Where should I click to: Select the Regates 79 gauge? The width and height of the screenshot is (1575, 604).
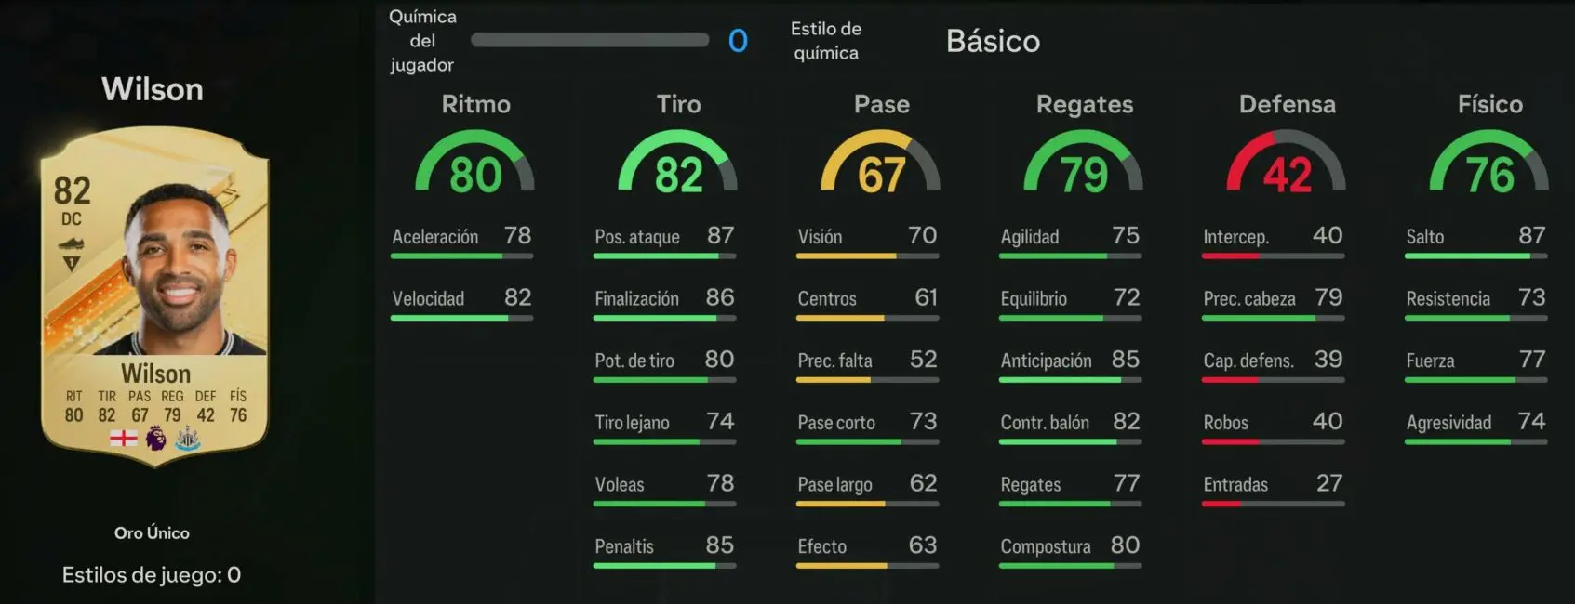pyautogui.click(x=1084, y=161)
